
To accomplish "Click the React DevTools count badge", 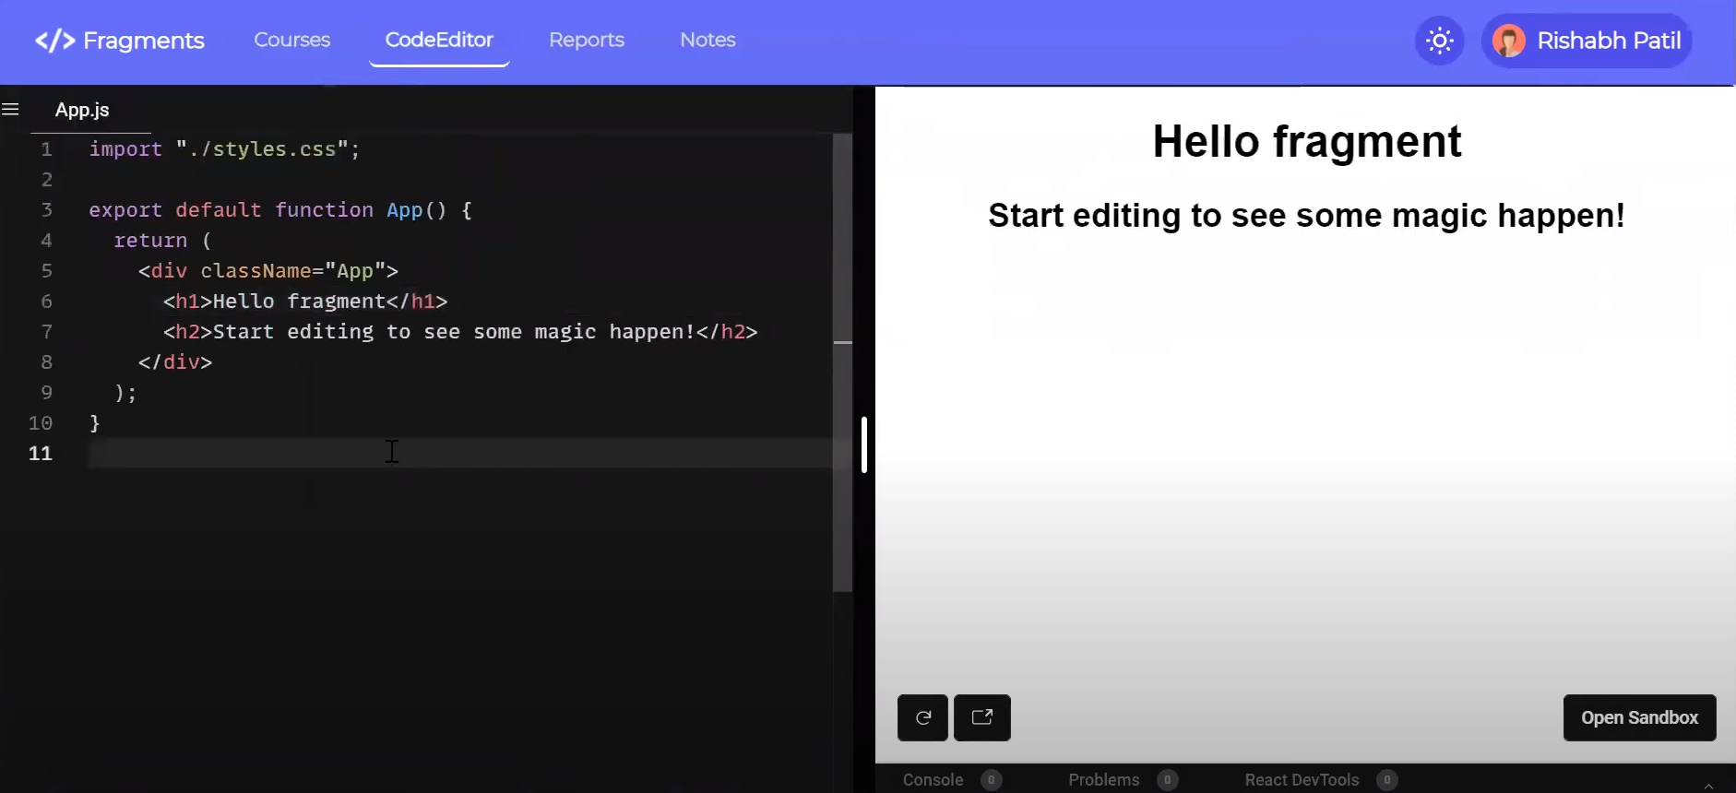I will pos(1386,780).
